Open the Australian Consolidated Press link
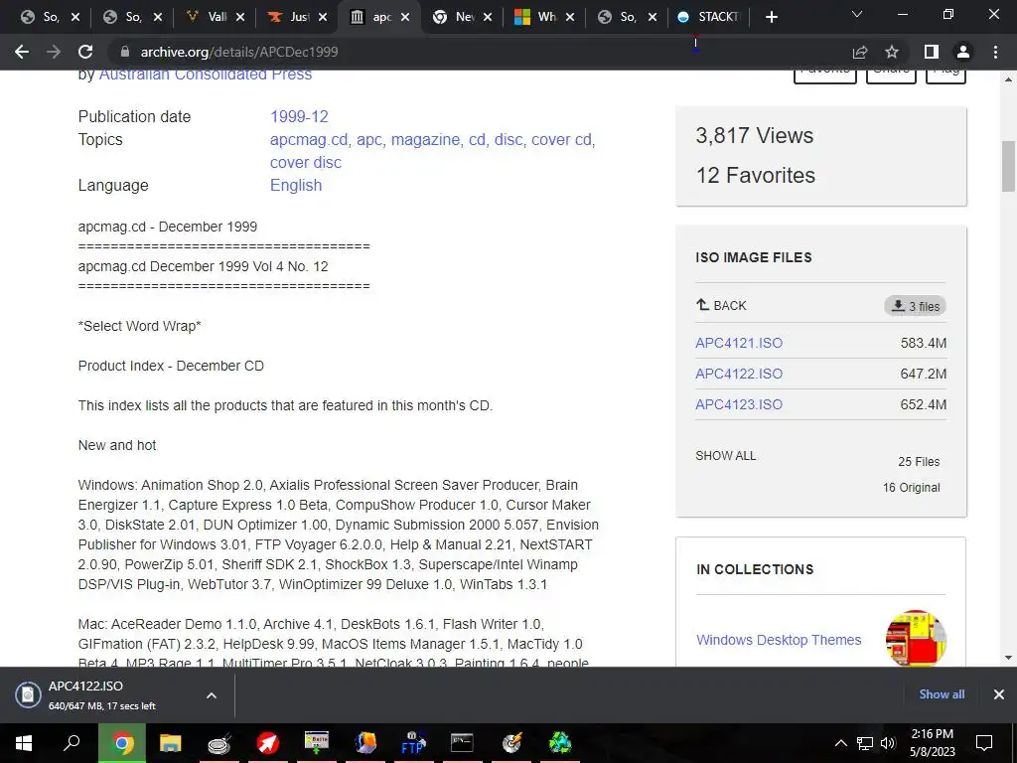 tap(205, 74)
